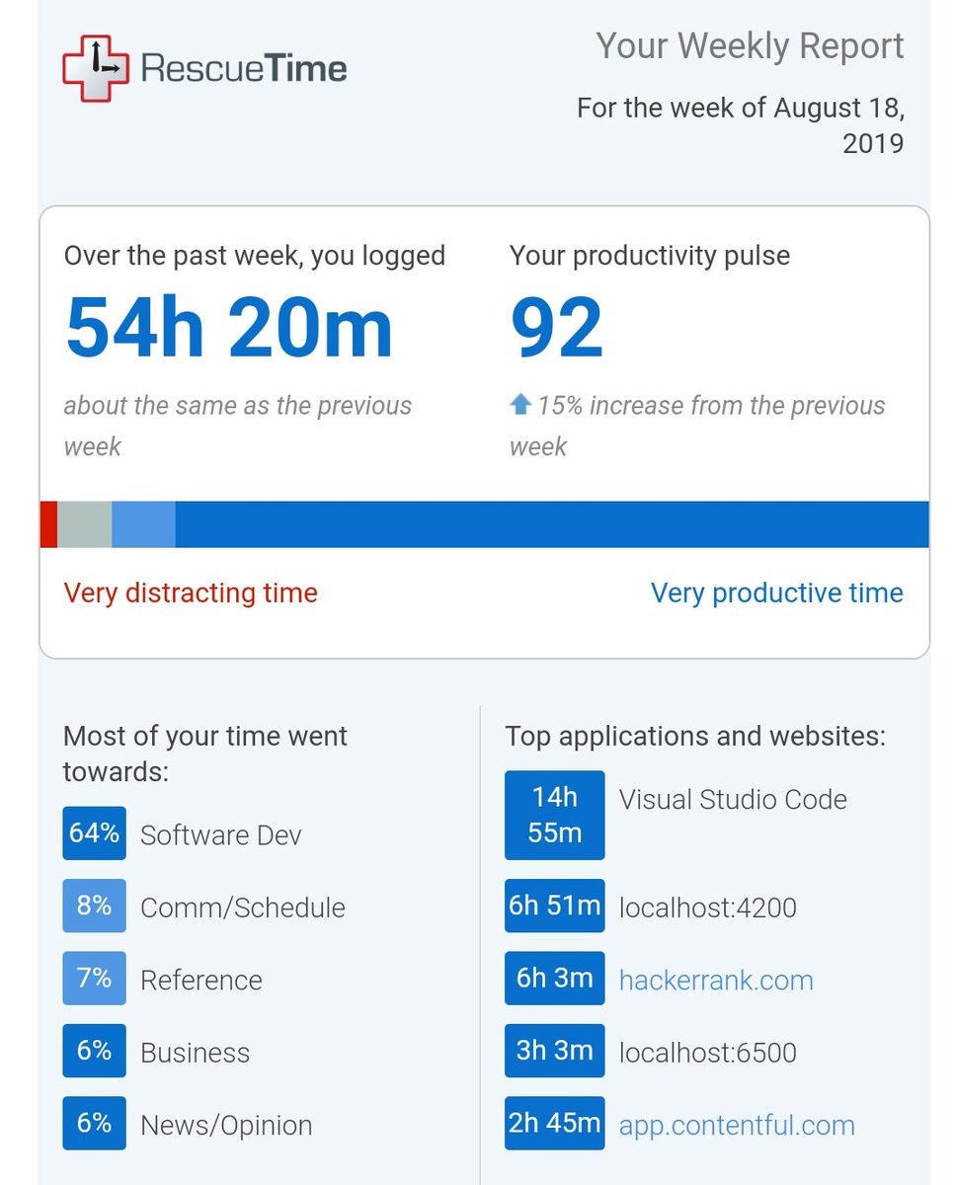
Task: Click the 2h 45m time badge
Action: (x=554, y=1123)
